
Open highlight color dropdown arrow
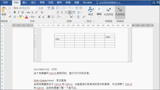23,17
